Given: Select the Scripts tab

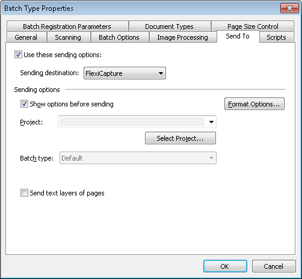Looking at the screenshot, I should pos(276,37).
